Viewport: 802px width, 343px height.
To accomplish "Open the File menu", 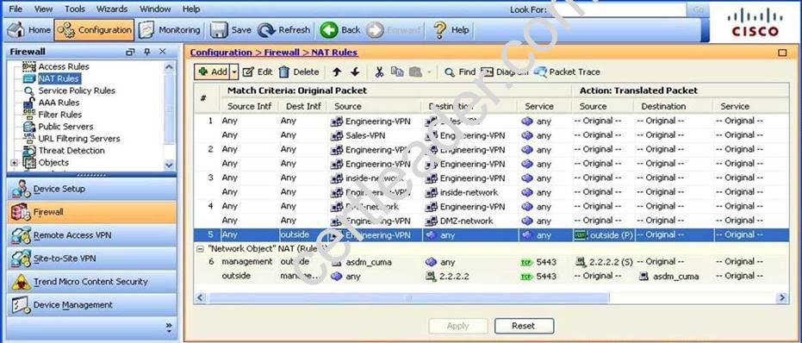I will pos(16,9).
